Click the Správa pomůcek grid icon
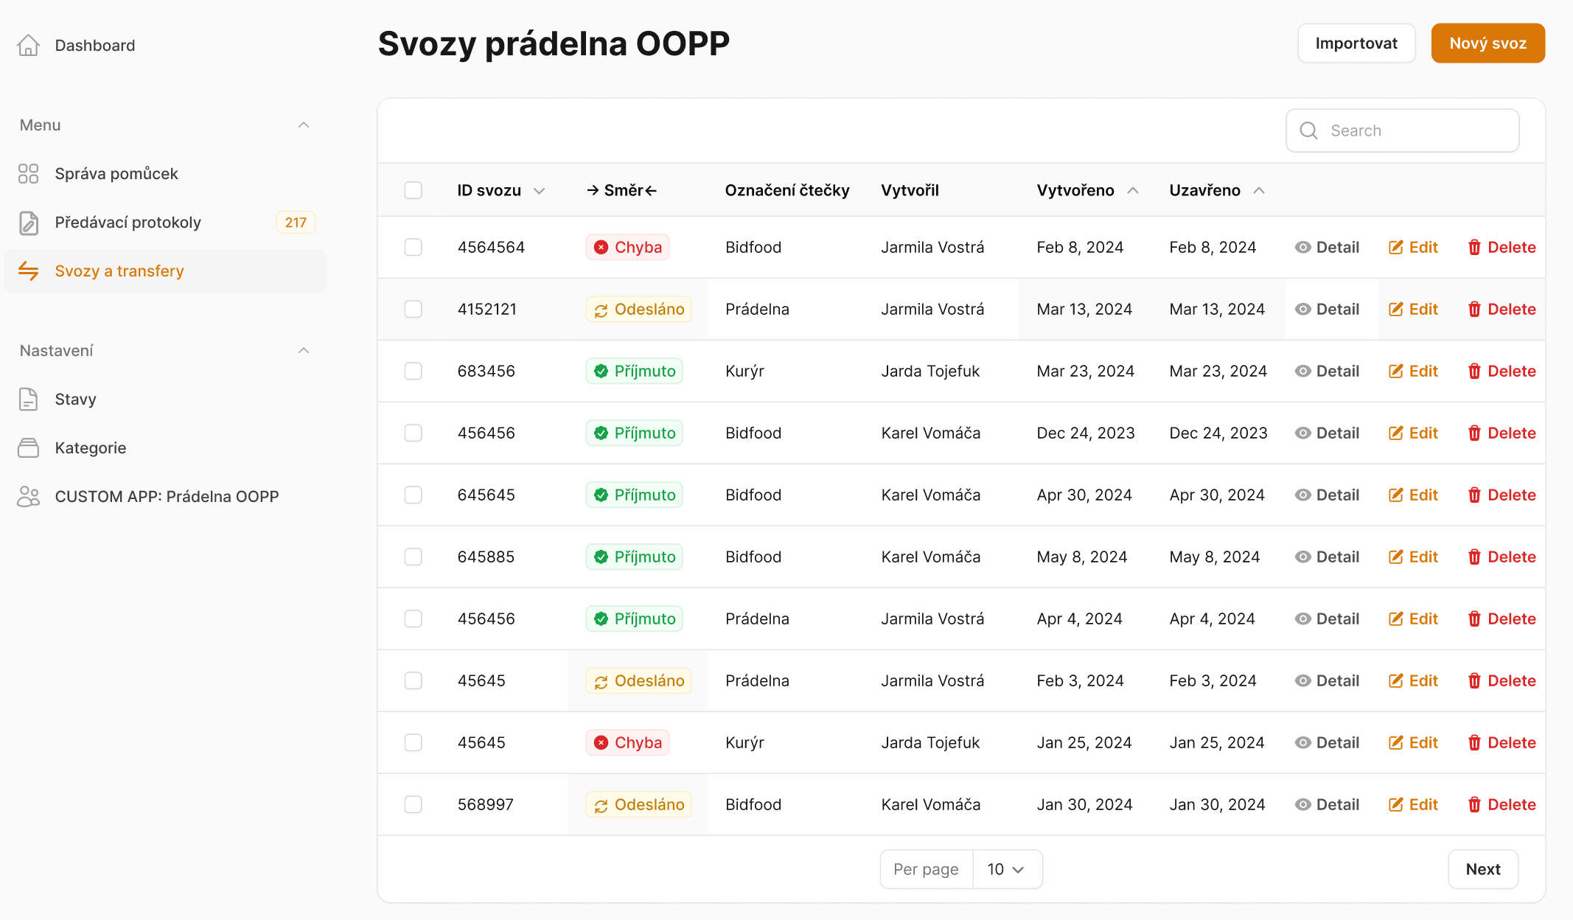 28,173
